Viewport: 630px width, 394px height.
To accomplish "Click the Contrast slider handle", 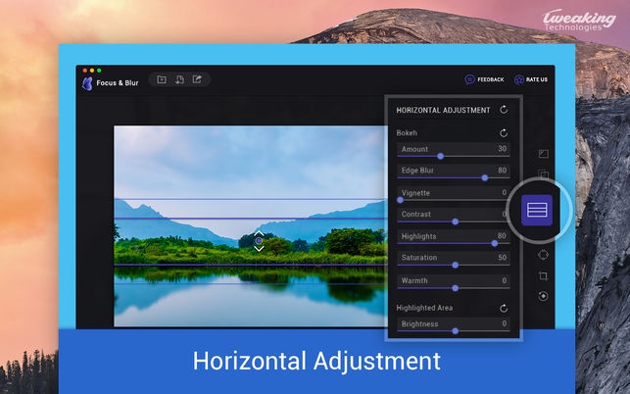I will pyautogui.click(x=456, y=222).
